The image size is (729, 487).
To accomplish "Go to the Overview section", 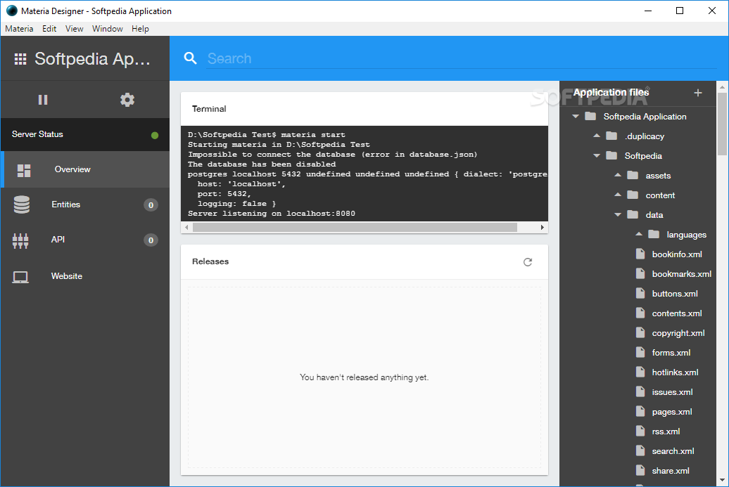I will [x=85, y=169].
